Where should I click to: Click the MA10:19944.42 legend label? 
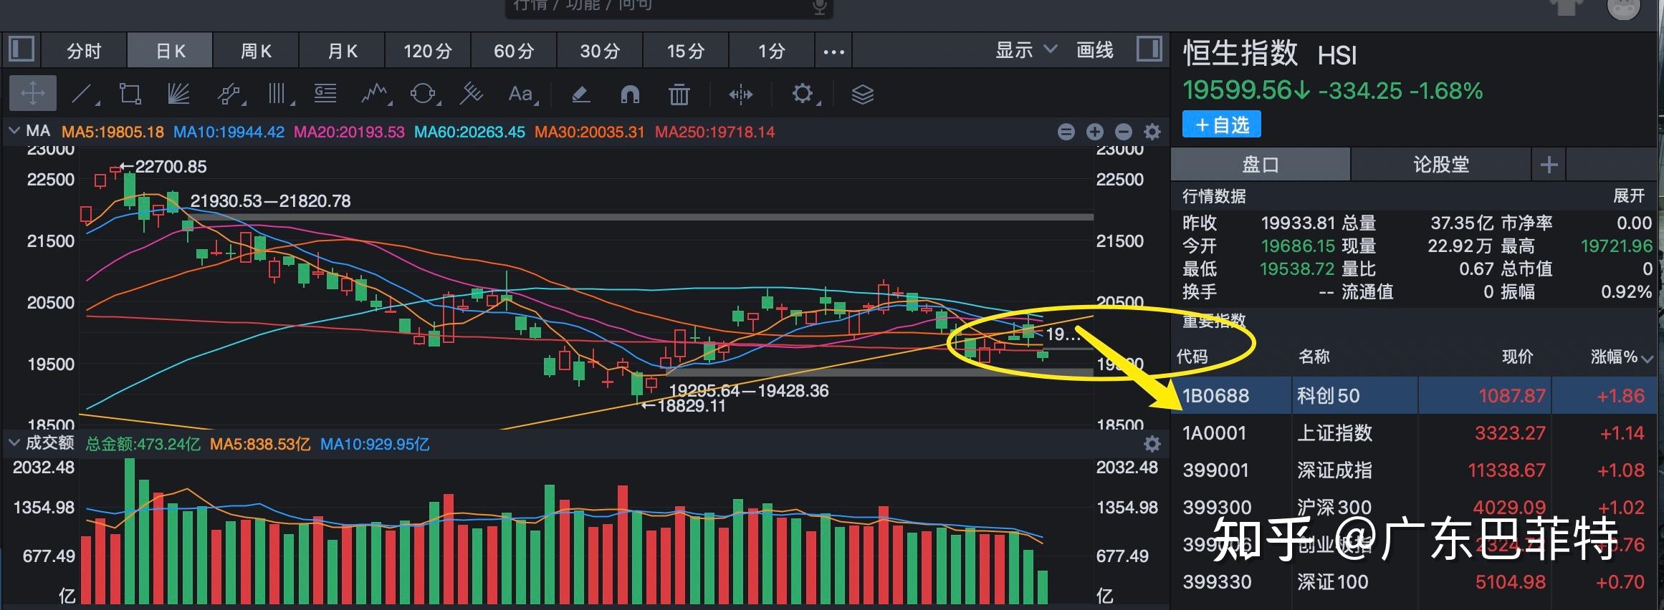point(229,132)
